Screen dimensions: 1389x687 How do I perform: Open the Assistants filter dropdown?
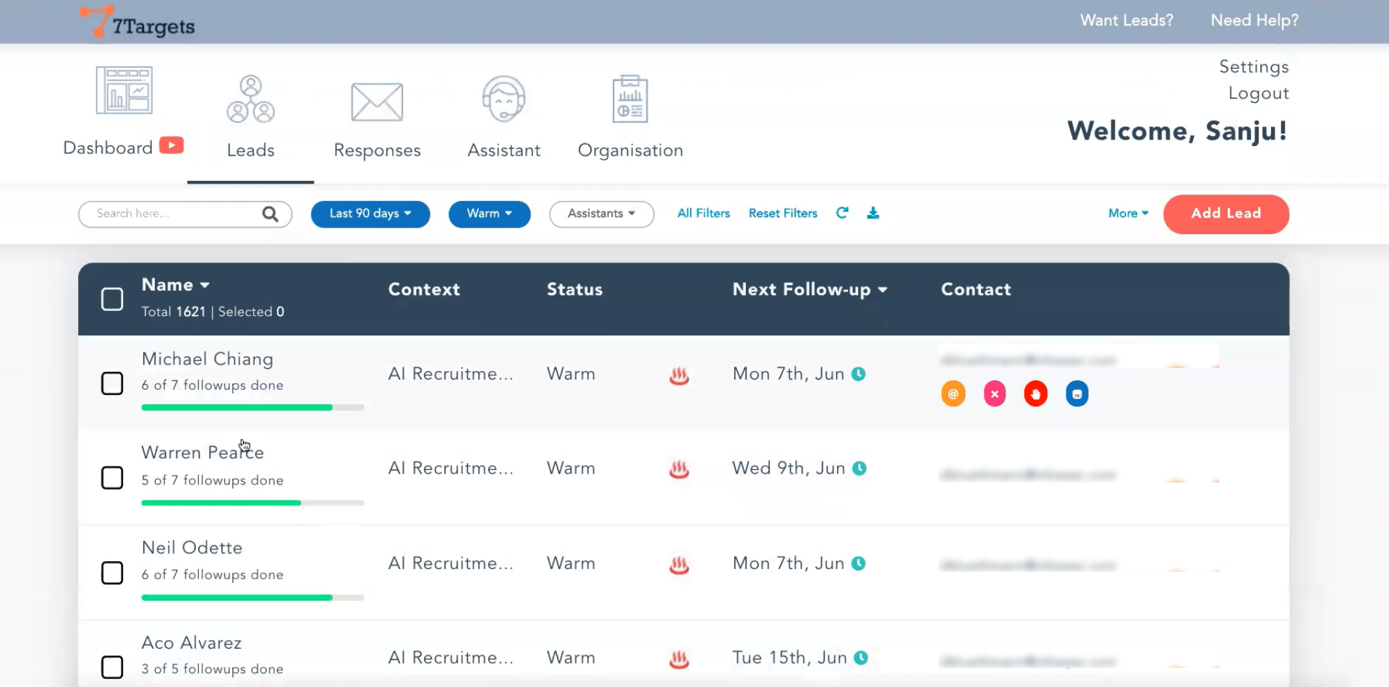tap(601, 214)
